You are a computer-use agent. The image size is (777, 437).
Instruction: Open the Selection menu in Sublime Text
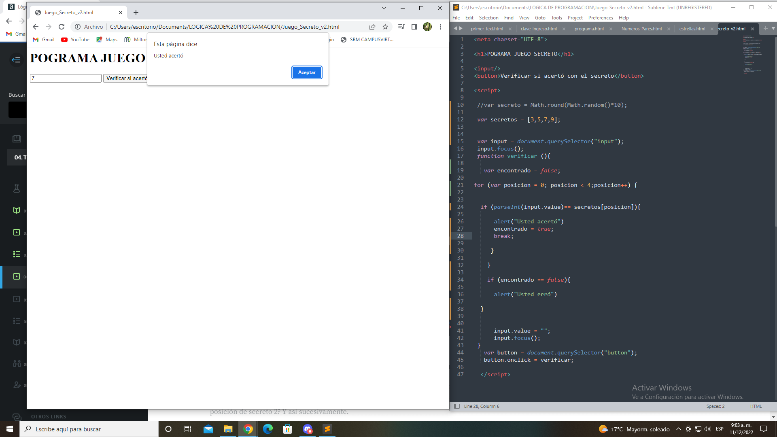pyautogui.click(x=488, y=18)
